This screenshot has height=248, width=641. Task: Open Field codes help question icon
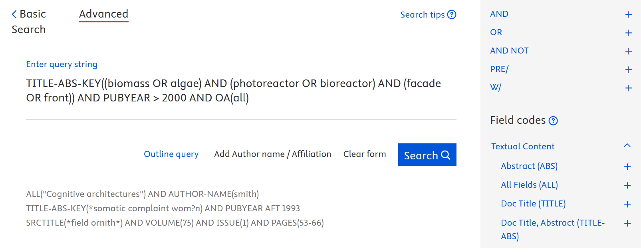pyautogui.click(x=553, y=121)
